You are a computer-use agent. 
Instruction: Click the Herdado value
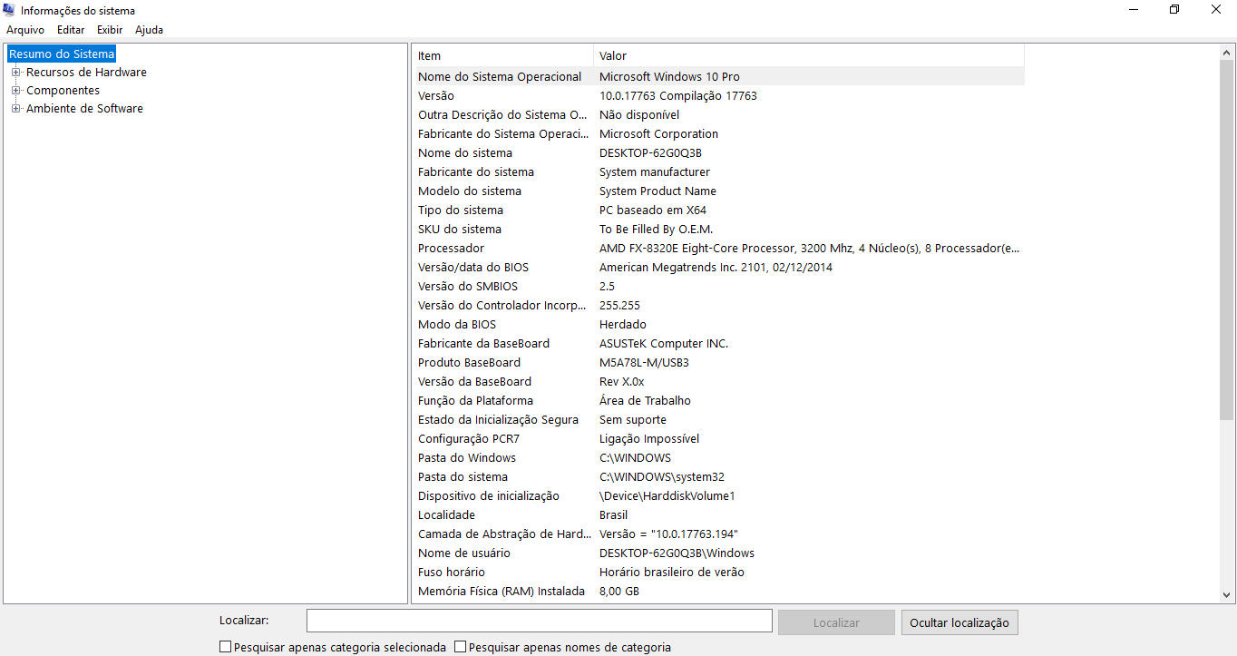click(623, 325)
